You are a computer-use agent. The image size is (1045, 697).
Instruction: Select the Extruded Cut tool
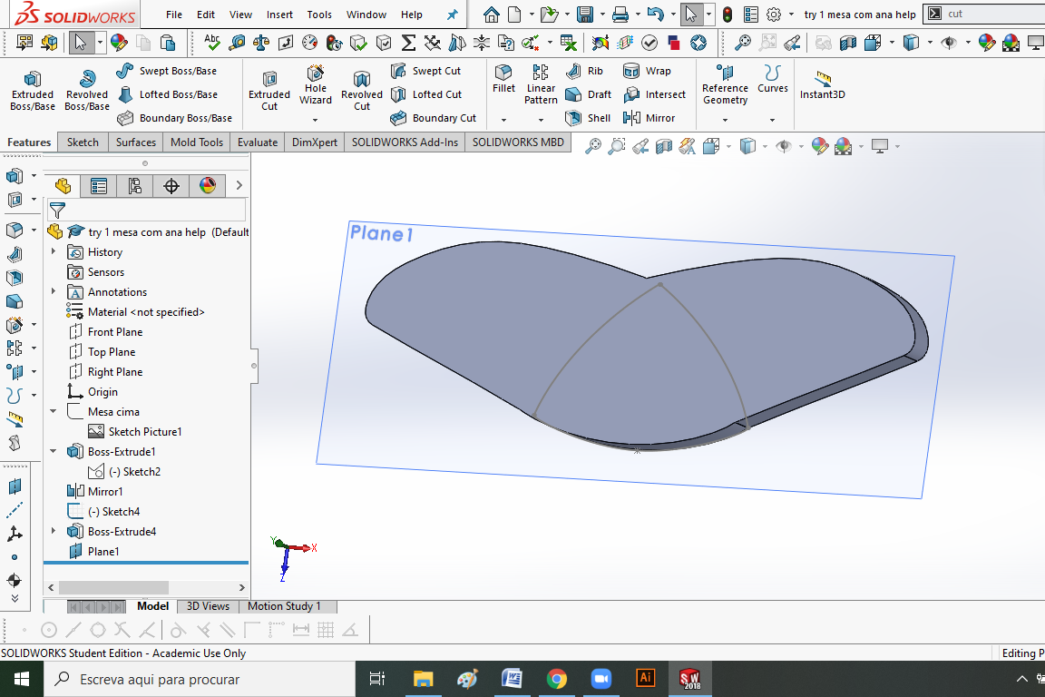[x=269, y=87]
